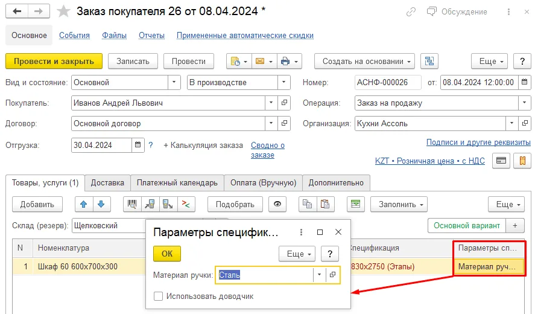Image resolution: width=535 pixels, height=314 pixels.
Task: Expand the Вид заказа Основной dropdown
Action: point(174,82)
